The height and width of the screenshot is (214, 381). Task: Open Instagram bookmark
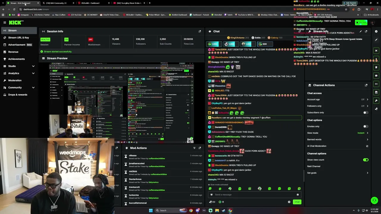pos(23,15)
